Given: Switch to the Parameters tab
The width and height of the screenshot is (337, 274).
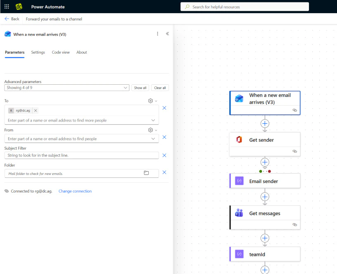Looking at the screenshot, I should point(14,52).
